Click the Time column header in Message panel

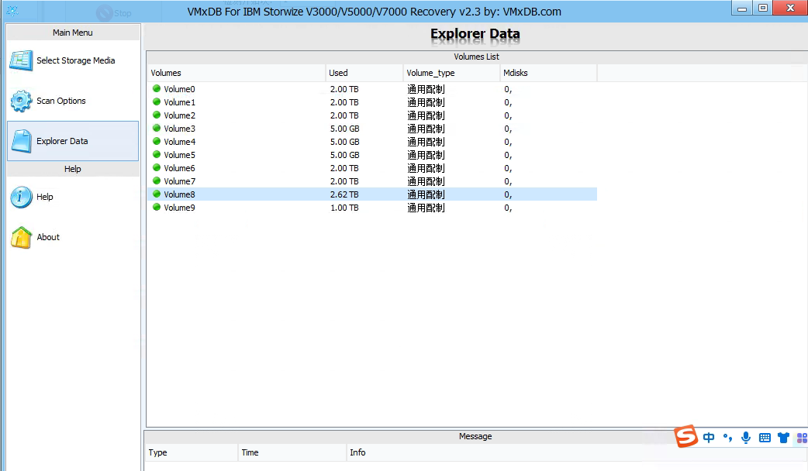pyautogui.click(x=292, y=452)
